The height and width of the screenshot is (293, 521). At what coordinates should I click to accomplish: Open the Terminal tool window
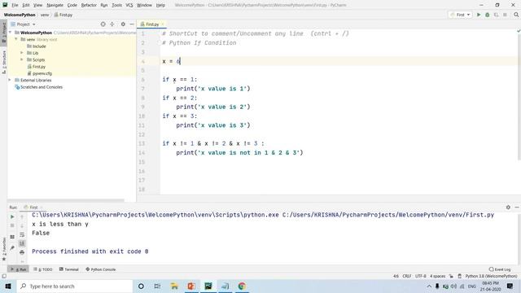point(68,269)
